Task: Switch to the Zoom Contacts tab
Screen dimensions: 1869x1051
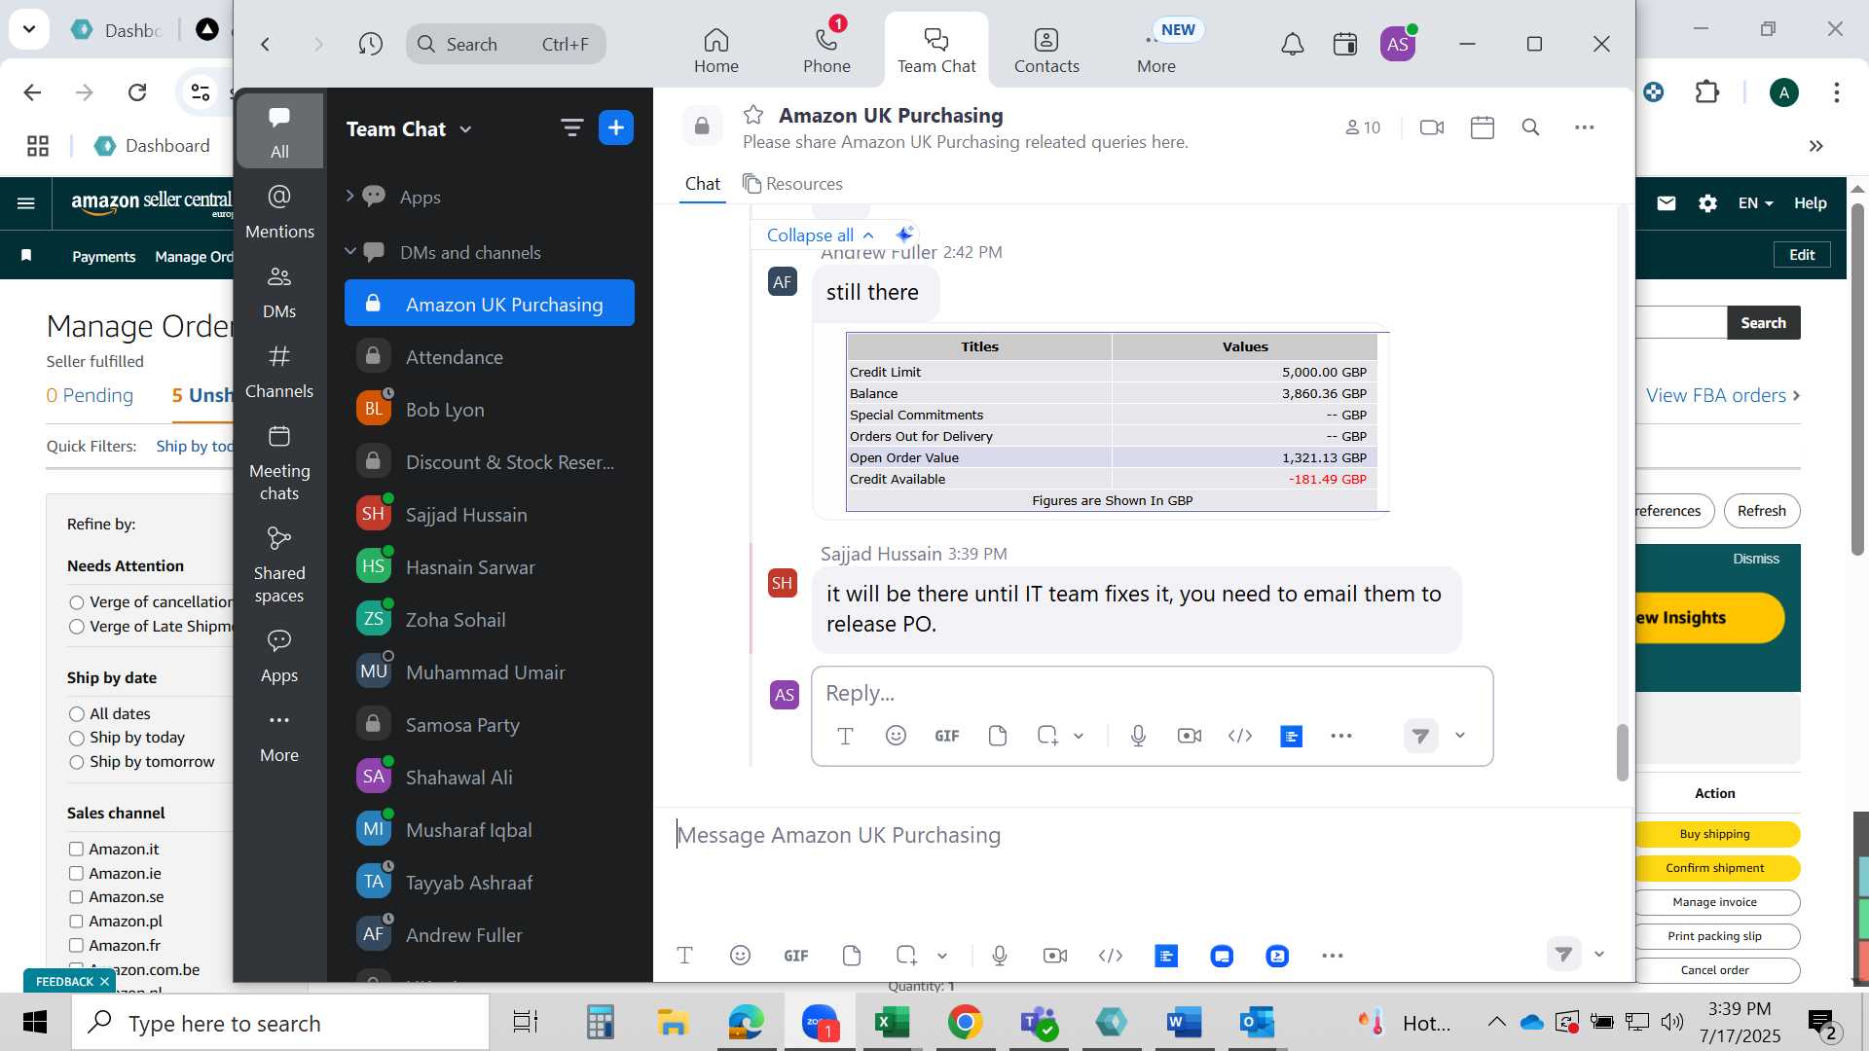Action: tap(1046, 50)
